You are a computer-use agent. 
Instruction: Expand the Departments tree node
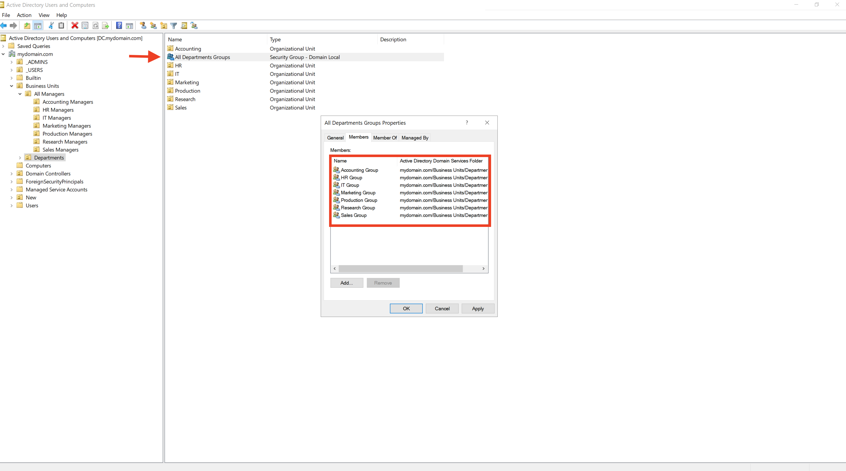tap(20, 158)
